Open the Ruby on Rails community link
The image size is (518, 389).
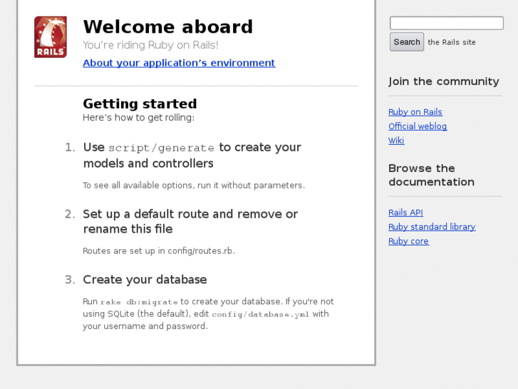(x=415, y=112)
